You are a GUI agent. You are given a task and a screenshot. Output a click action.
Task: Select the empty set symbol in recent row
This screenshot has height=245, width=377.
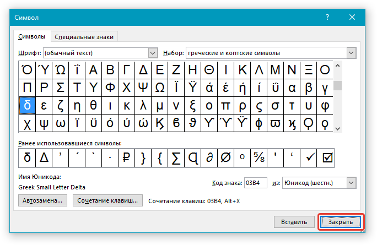point(225,158)
